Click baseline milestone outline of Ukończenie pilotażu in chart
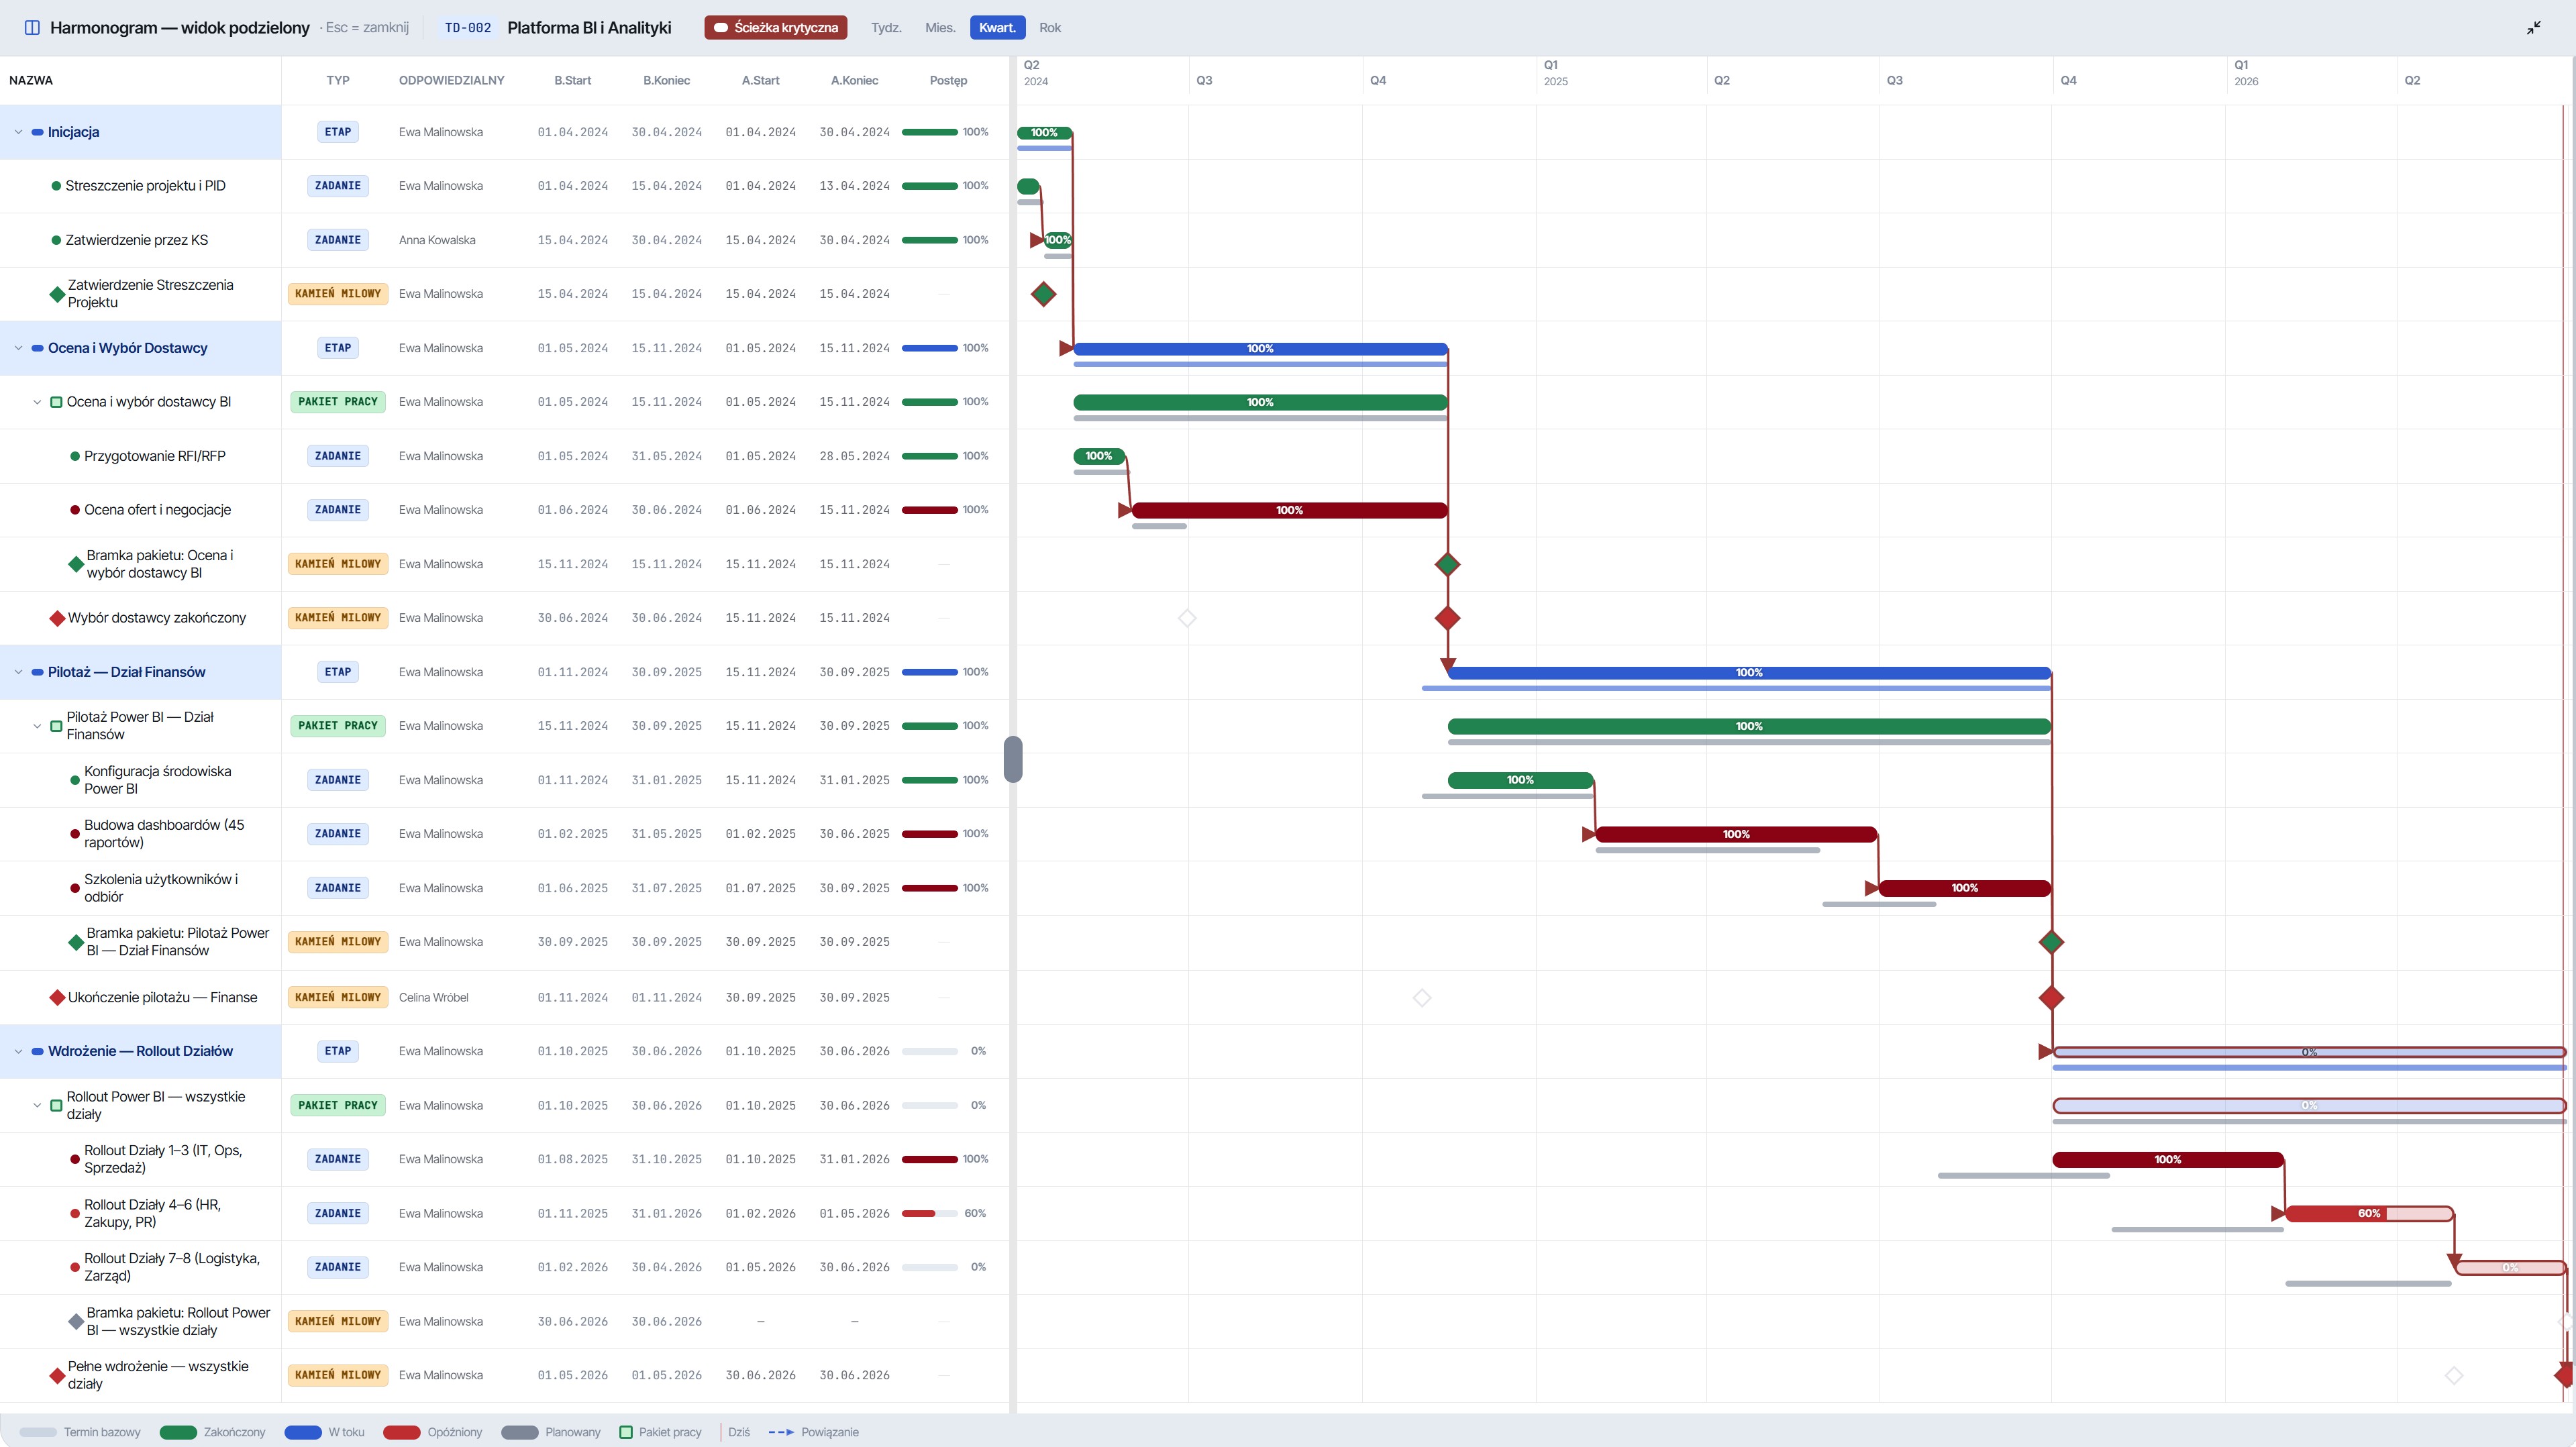The image size is (2576, 1447). tap(1422, 997)
